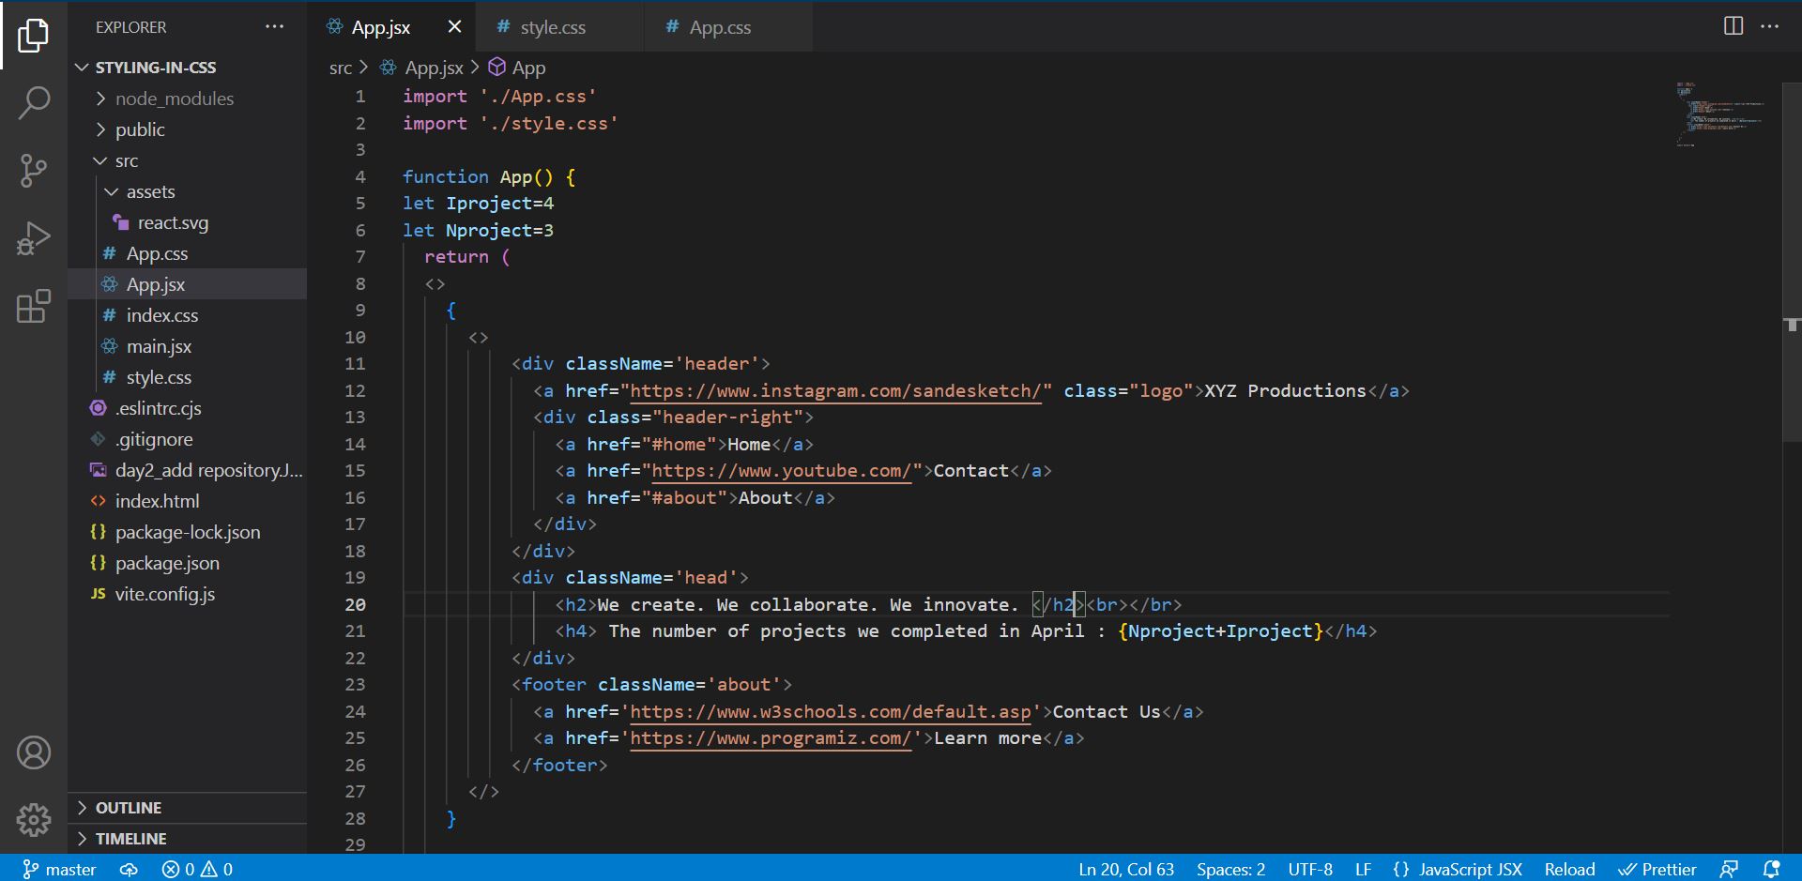Click line number 11 in the gutter
Viewport: 1802px width, 881px height.
pyautogui.click(x=355, y=364)
